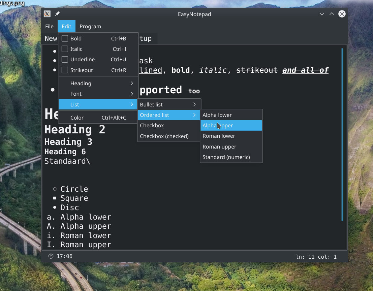Click the clock icon in status bar
The height and width of the screenshot is (291, 373).
(51, 256)
